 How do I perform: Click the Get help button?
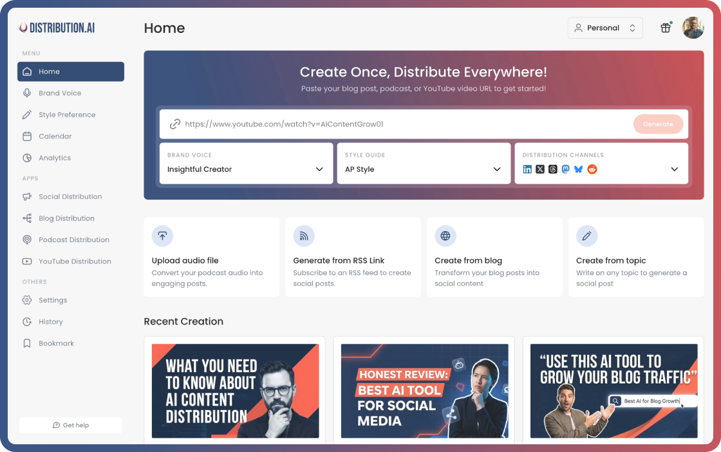(71, 425)
